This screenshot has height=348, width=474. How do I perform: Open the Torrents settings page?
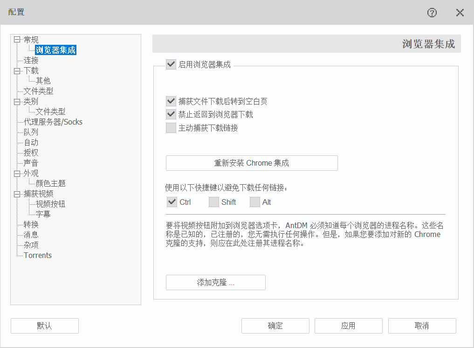click(37, 255)
